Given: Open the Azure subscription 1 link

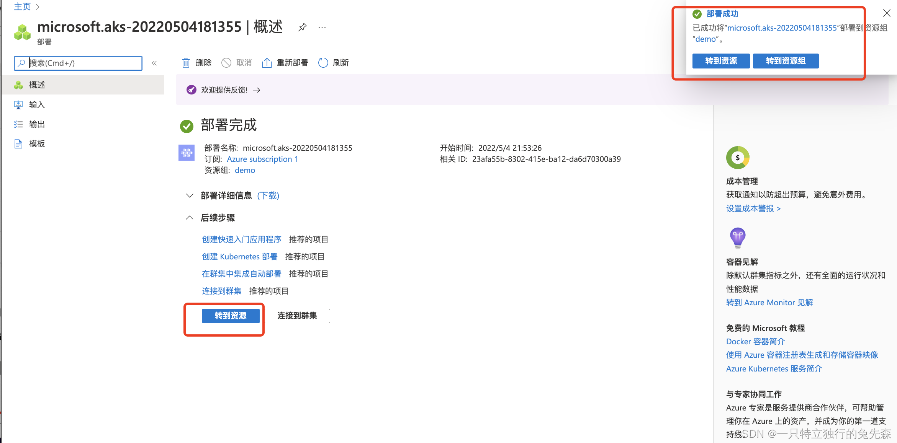Looking at the screenshot, I should [x=262, y=159].
